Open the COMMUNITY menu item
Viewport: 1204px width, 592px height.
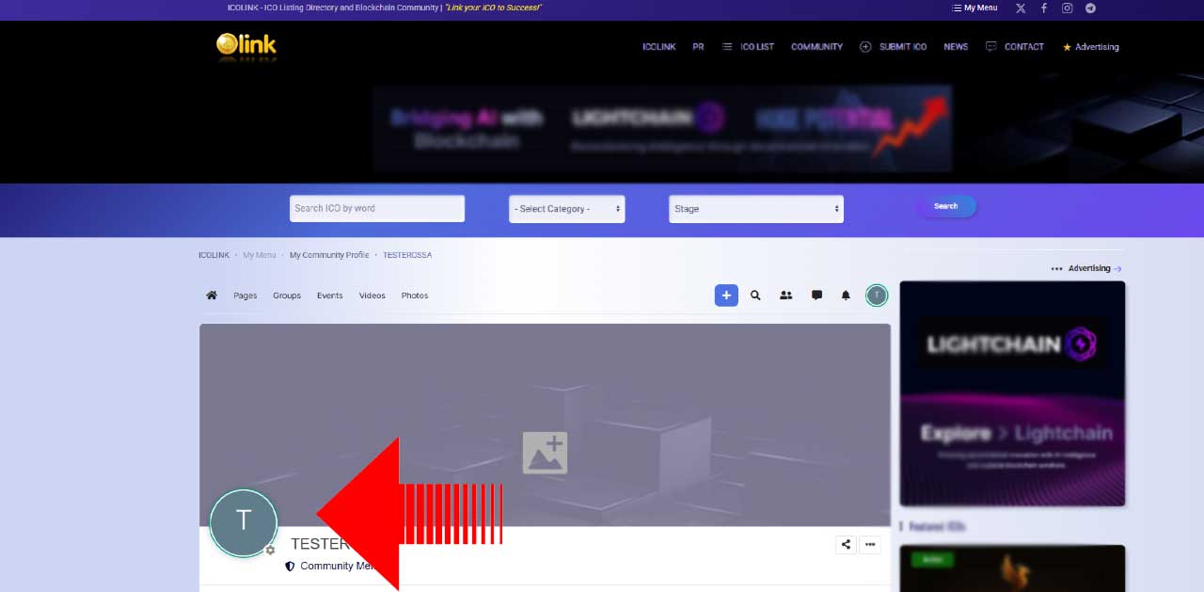(x=816, y=46)
